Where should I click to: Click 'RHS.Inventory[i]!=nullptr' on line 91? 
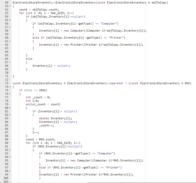pyautogui.click(x=60, y=146)
